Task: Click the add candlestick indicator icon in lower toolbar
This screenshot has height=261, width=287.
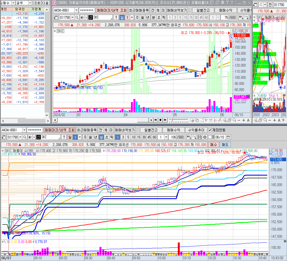Action: click(189, 137)
